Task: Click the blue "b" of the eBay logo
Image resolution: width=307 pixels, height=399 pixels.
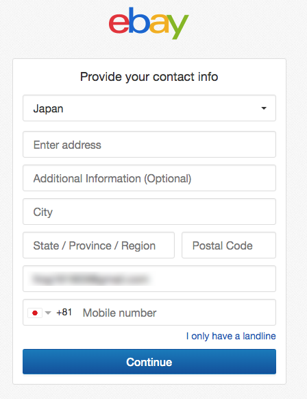Action: pyautogui.click(x=139, y=21)
